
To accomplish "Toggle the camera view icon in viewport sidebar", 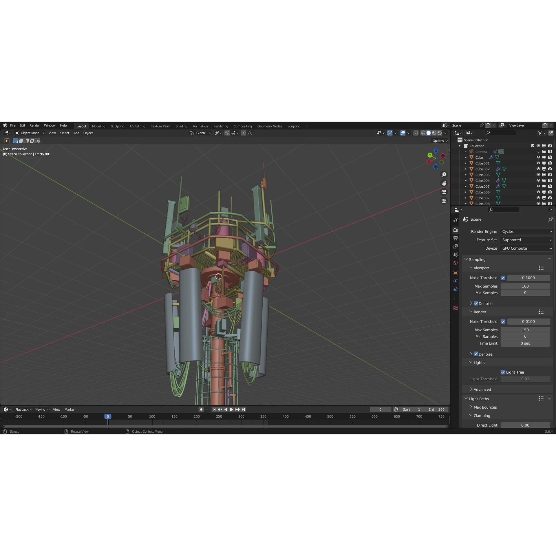I will click(x=444, y=192).
